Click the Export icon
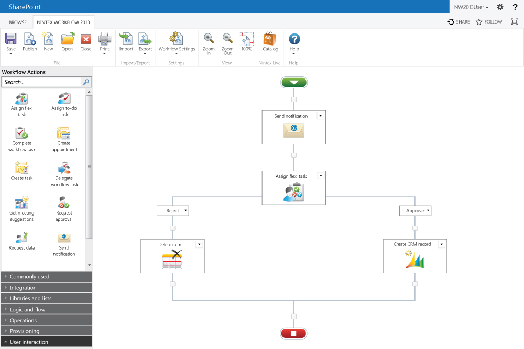Screen dimensions: 524x349 click(x=145, y=39)
